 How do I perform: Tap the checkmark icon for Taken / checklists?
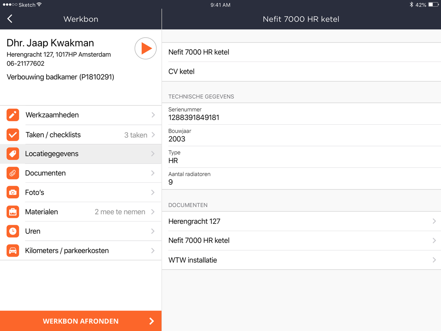pyautogui.click(x=13, y=135)
